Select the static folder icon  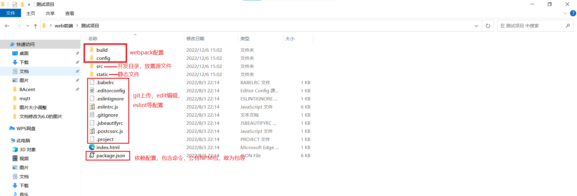click(92, 74)
